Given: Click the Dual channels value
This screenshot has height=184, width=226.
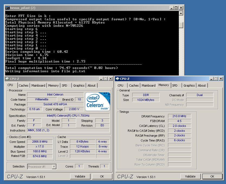Looking at the screenshot, I should pyautogui.click(x=200, y=95).
